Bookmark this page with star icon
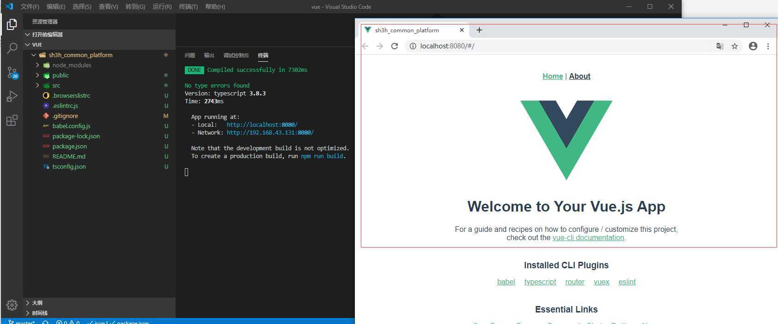 pyautogui.click(x=735, y=46)
